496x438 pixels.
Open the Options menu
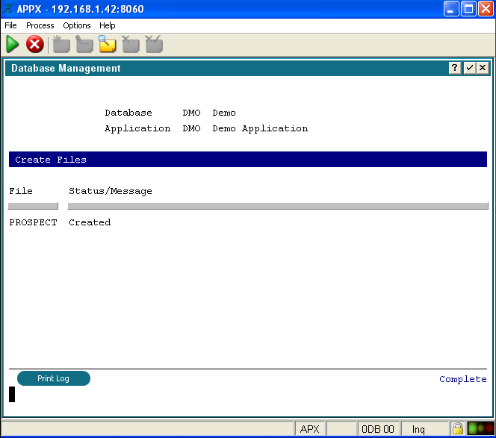(77, 25)
